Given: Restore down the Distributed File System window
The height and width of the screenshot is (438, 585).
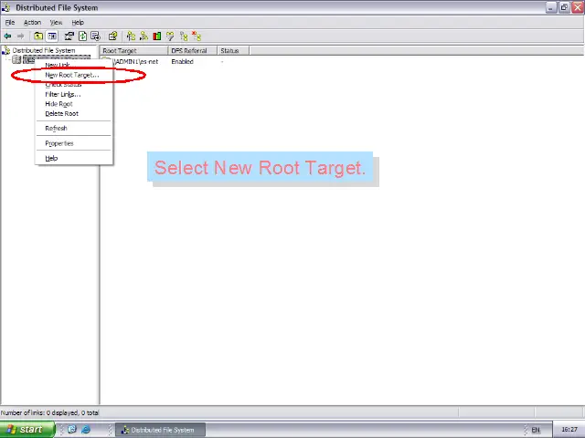Looking at the screenshot, I should pyautogui.click(x=564, y=7).
